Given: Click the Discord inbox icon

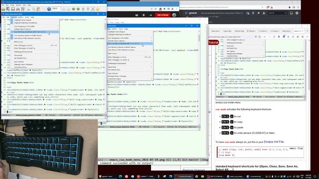Looking at the screenshot, I should pyautogui.click(x=291, y=13).
